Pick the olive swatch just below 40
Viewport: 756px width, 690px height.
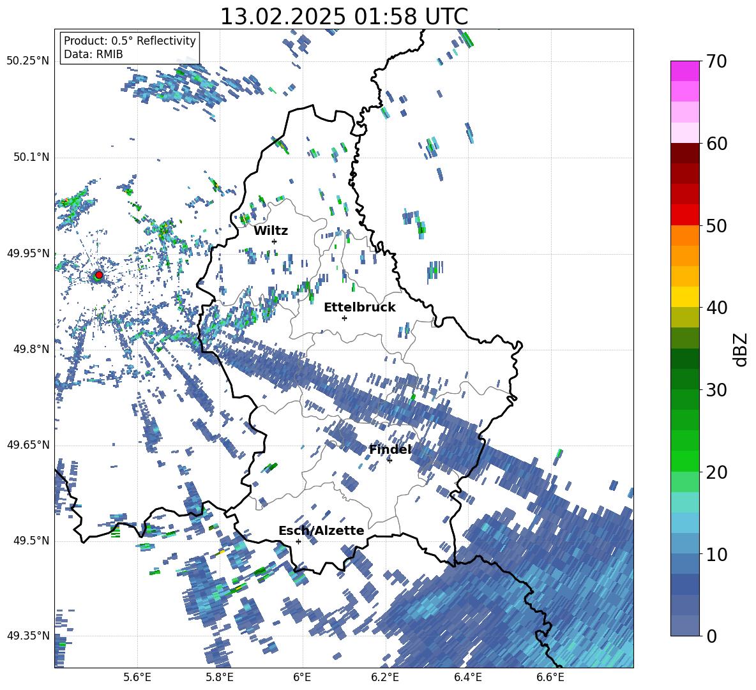click(x=684, y=317)
